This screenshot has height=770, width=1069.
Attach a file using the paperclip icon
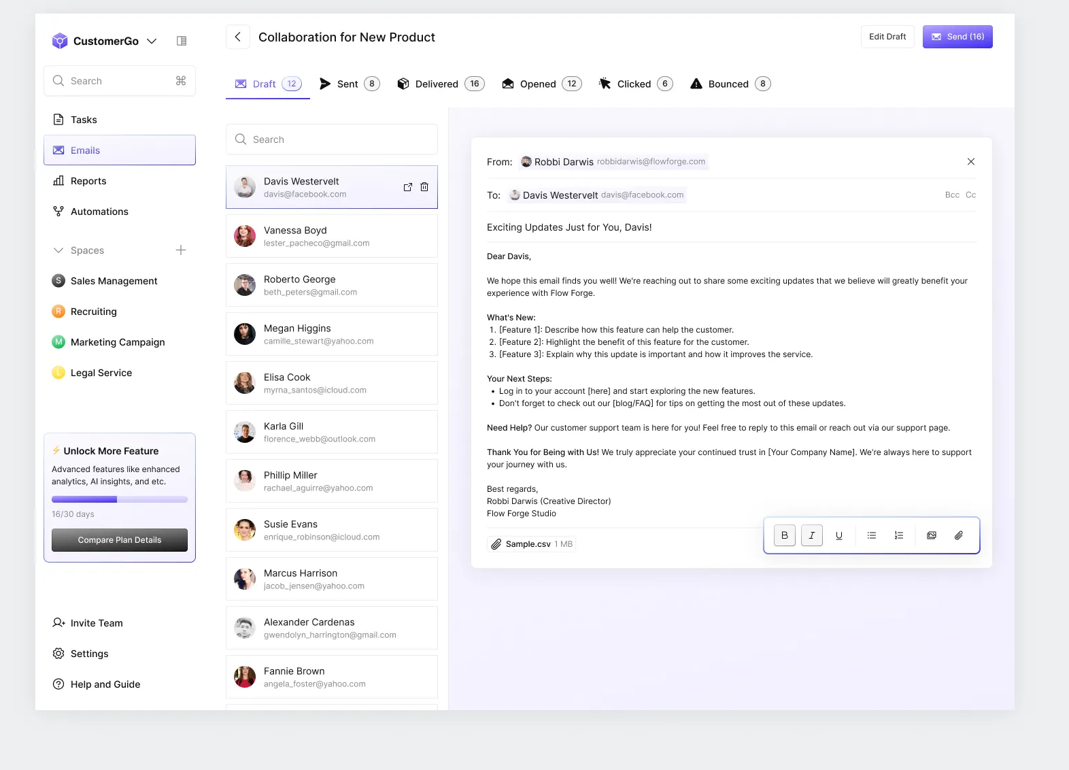click(959, 535)
